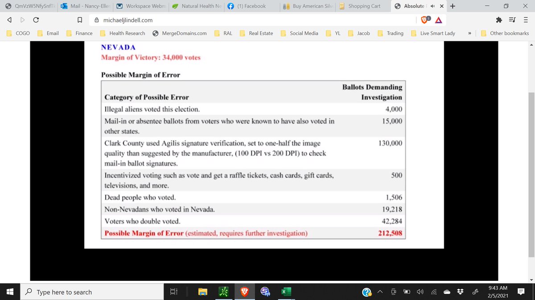
Task: Bookmark this page with the bookmark icon
Action: pyautogui.click(x=79, y=20)
